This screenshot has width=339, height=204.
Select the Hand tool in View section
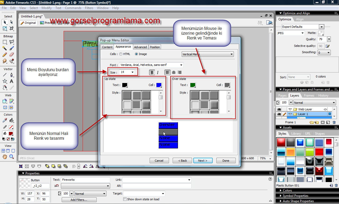pyautogui.click(x=5, y=157)
